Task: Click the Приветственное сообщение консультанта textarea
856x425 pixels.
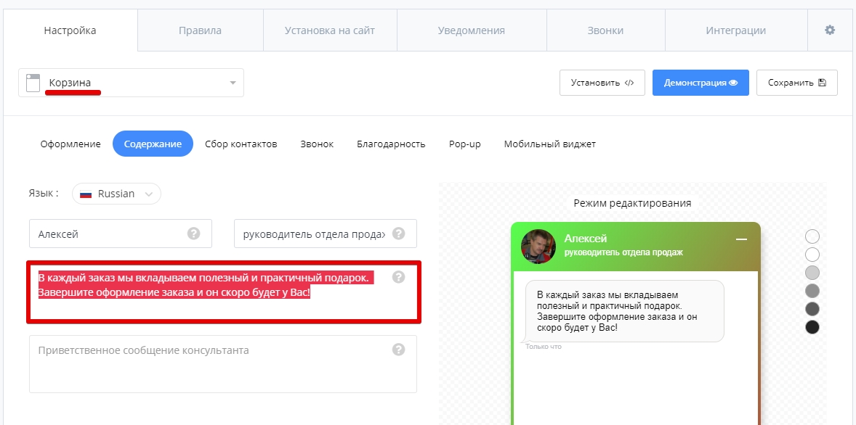Action: (223, 364)
